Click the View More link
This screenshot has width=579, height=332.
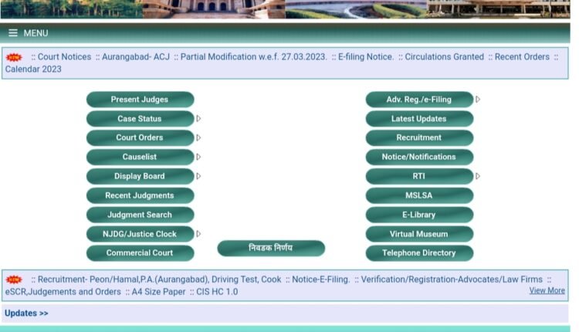(x=547, y=291)
